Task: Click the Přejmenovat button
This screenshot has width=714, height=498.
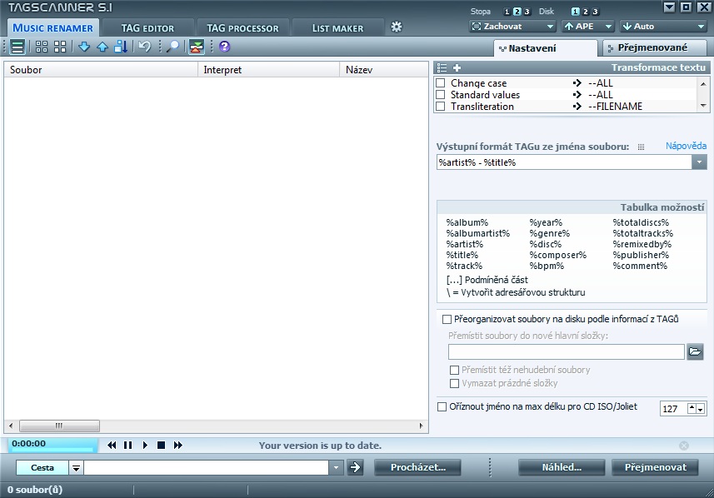Action: pos(655,467)
